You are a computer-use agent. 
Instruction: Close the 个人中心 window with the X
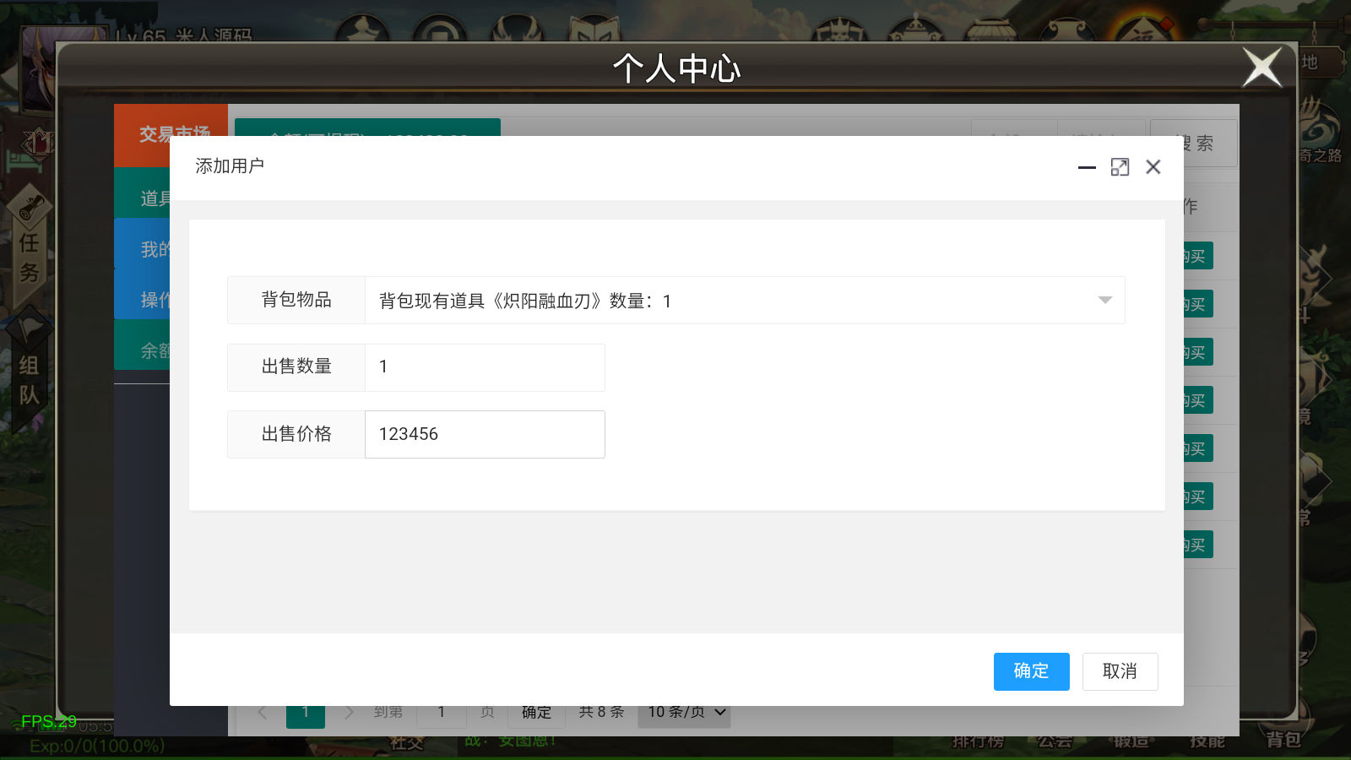tap(1262, 68)
